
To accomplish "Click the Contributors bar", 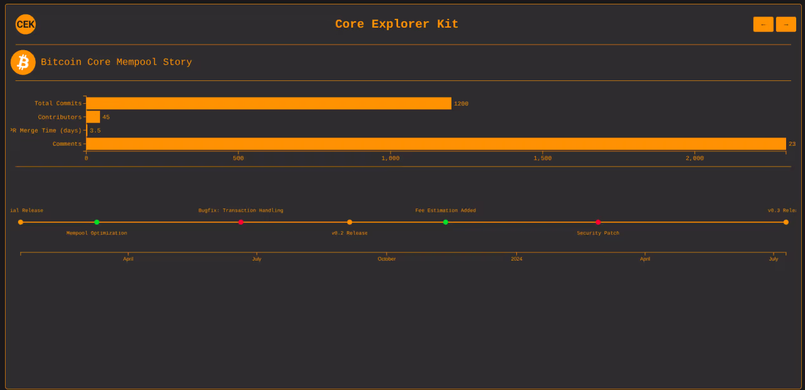I will [93, 117].
